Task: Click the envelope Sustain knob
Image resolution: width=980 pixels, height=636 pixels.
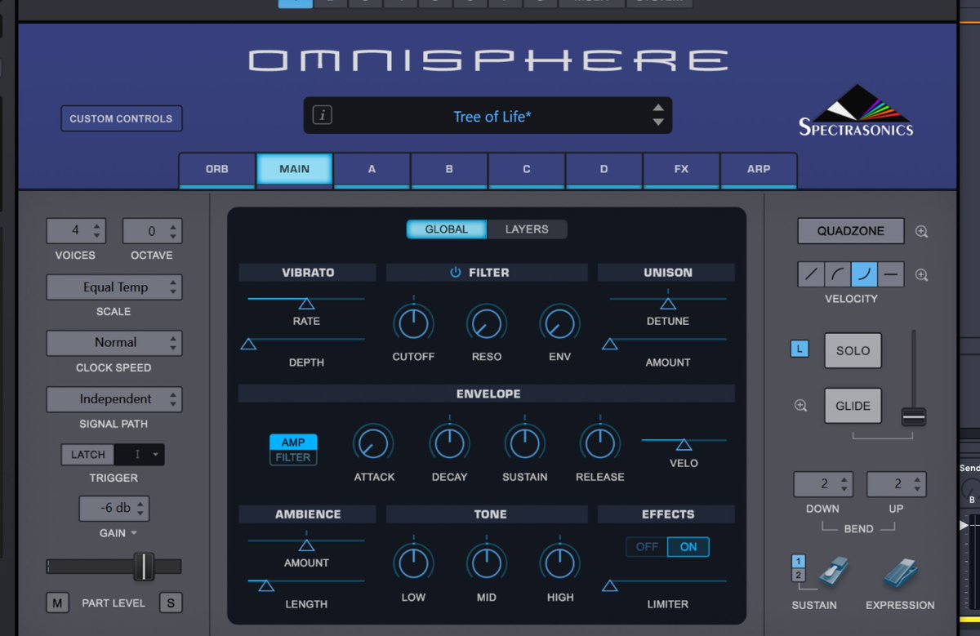Action: pyautogui.click(x=524, y=443)
